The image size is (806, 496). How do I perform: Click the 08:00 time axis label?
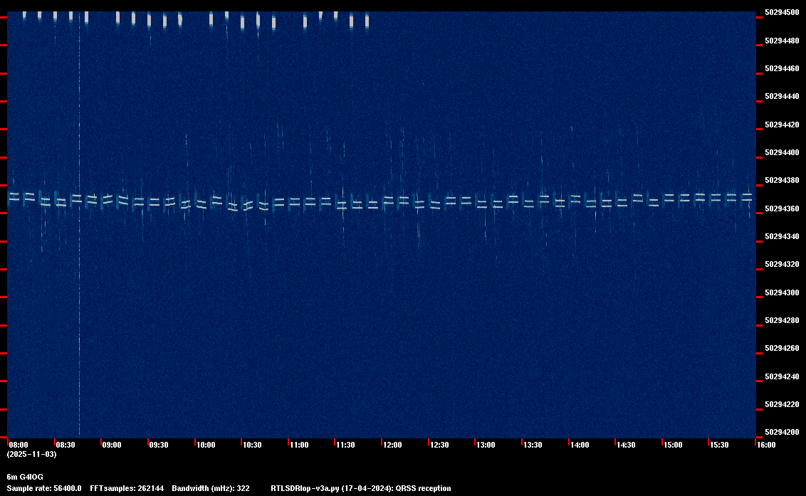coord(19,445)
